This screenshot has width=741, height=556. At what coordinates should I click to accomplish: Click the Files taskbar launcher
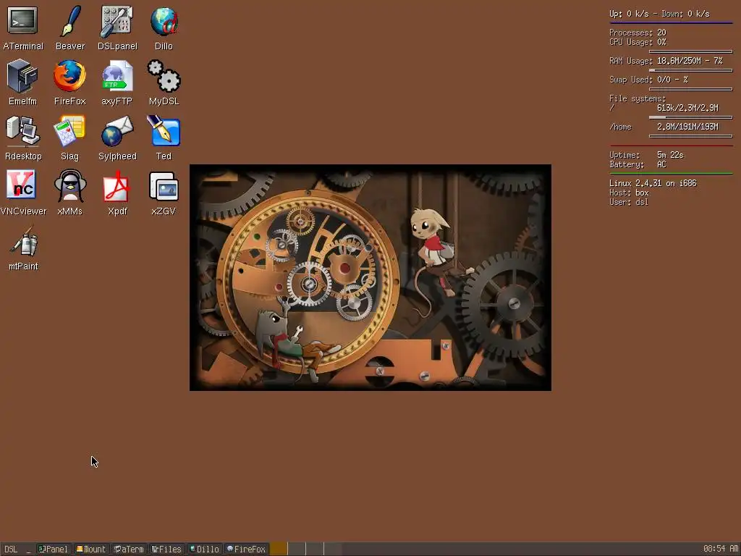click(x=167, y=549)
